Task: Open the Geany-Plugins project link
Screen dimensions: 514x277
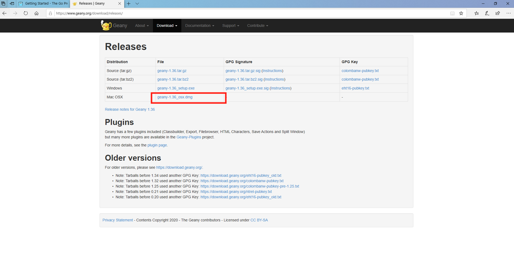Action: (x=189, y=137)
